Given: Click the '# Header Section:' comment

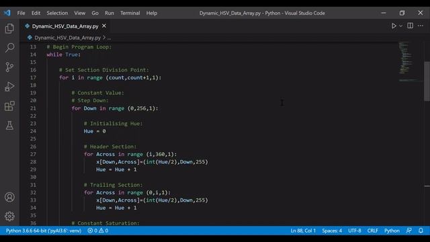Looking at the screenshot, I should [110, 147].
